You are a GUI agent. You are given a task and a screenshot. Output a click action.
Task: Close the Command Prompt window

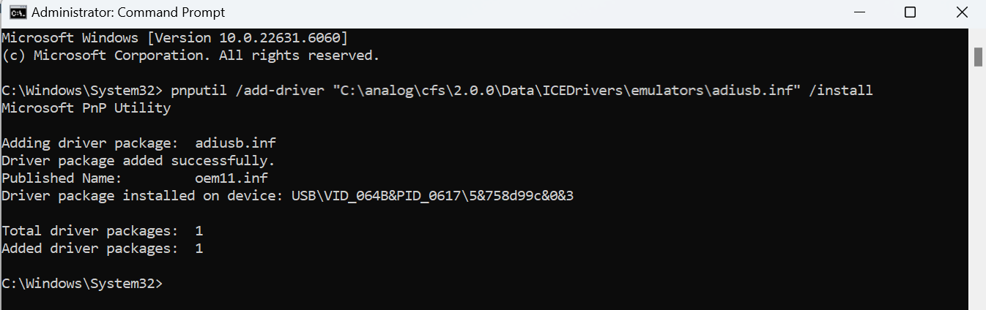[962, 12]
